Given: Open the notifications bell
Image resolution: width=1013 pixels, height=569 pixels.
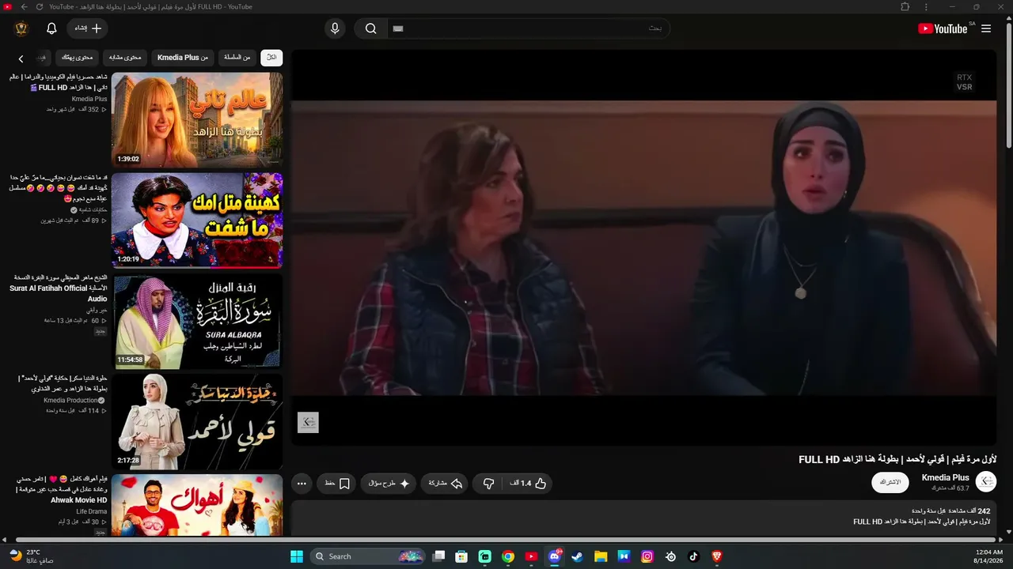Looking at the screenshot, I should 51,28.
